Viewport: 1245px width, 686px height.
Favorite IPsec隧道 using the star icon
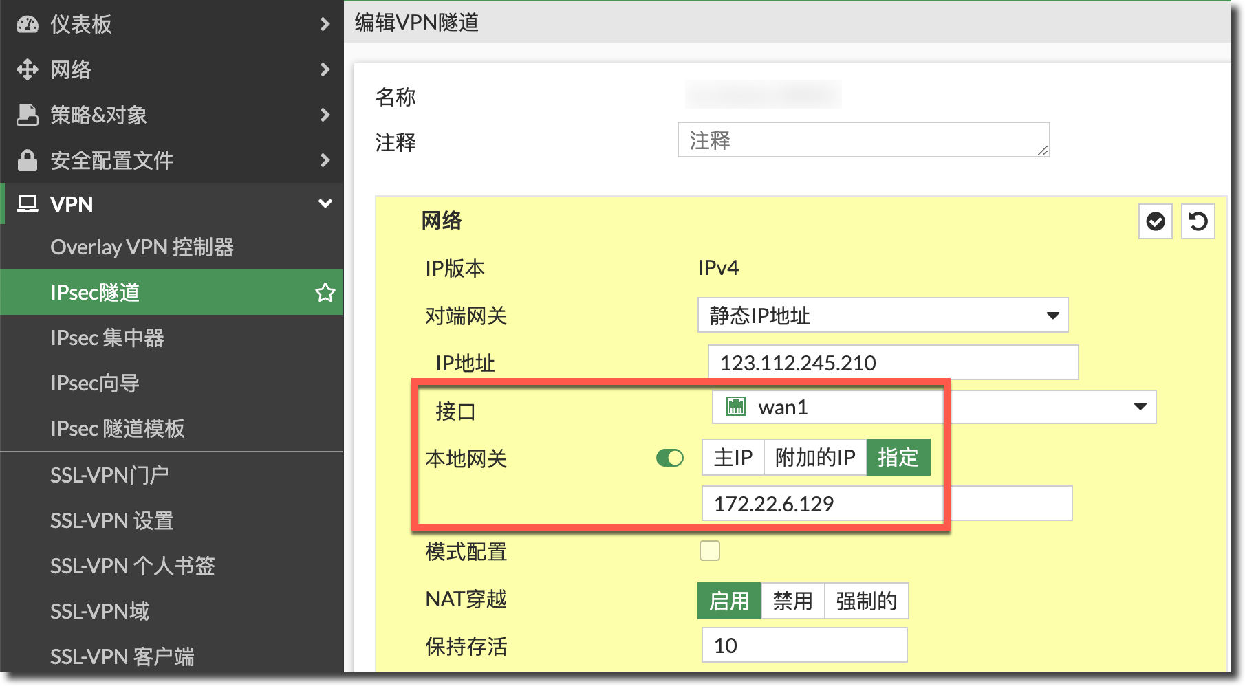tap(325, 293)
